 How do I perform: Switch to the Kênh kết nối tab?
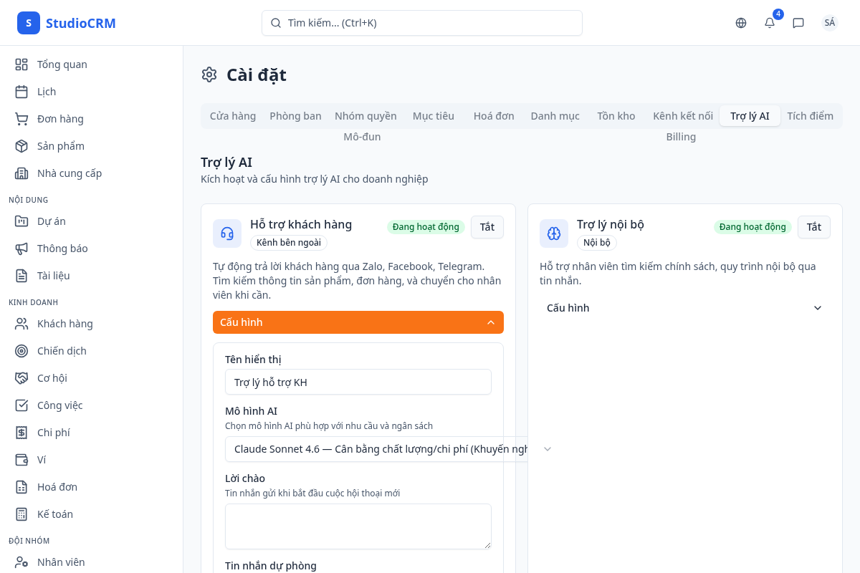(x=682, y=116)
